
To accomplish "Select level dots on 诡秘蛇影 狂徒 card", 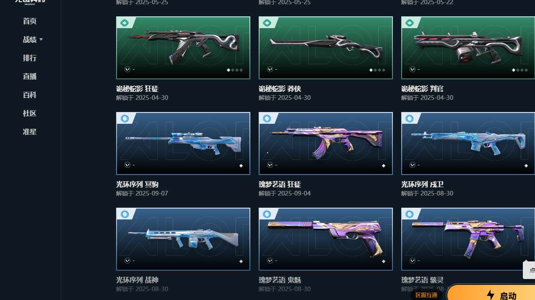I will [235, 70].
